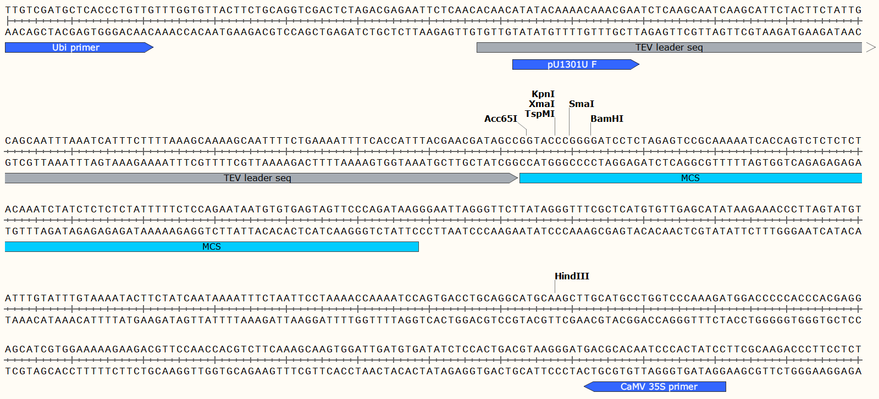
Task: Select the Acc65I restriction site label
Action: click(x=501, y=119)
